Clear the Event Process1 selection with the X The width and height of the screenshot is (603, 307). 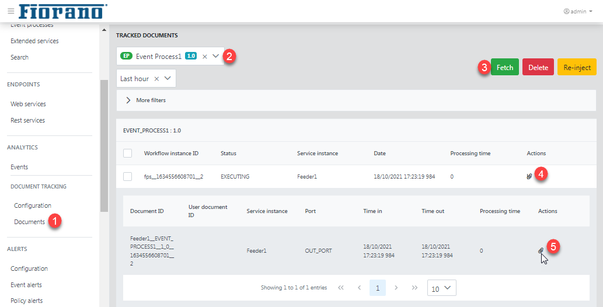[x=204, y=57]
